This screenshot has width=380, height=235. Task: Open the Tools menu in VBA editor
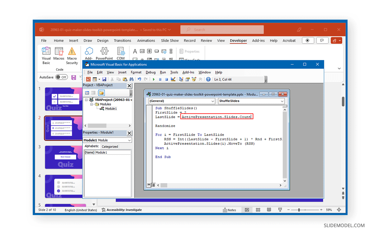pyautogui.click(x=174, y=72)
